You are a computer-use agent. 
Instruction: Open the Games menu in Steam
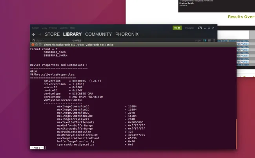[x=64, y=28]
